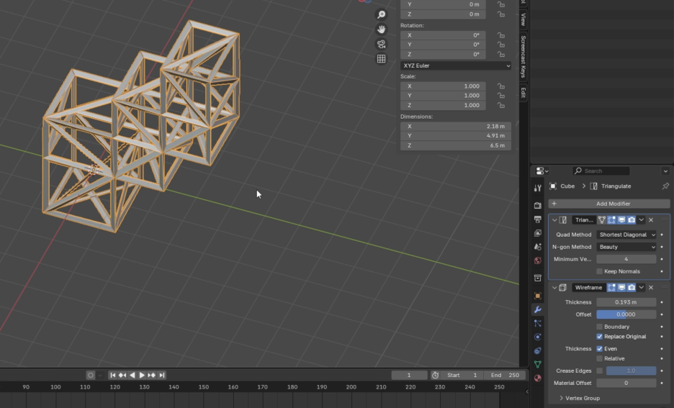674x408 pixels.
Task: Lock the Rotation X value
Action: tap(500, 35)
